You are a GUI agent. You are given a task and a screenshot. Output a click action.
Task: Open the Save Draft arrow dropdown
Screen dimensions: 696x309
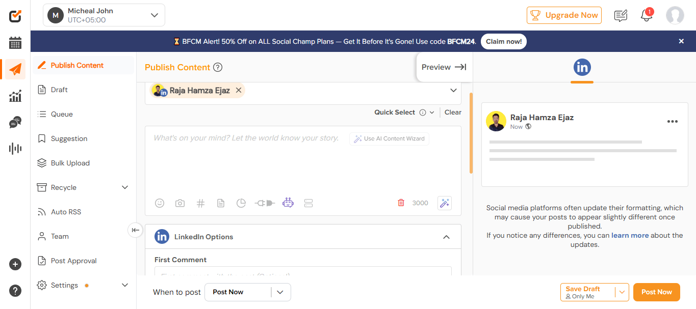click(622, 292)
